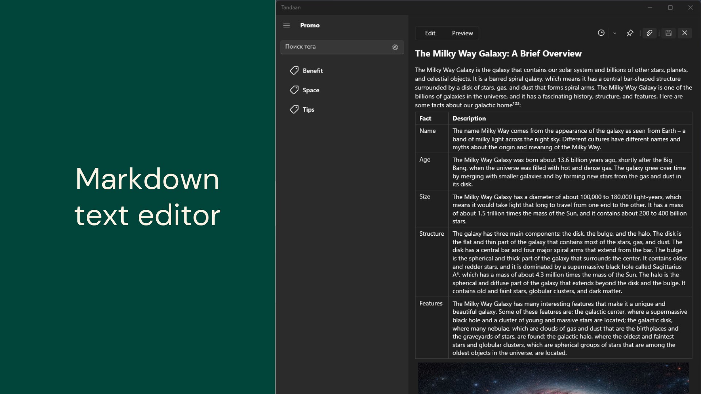701x394 pixels.
Task: Switch to the Preview tab
Action: click(x=462, y=33)
